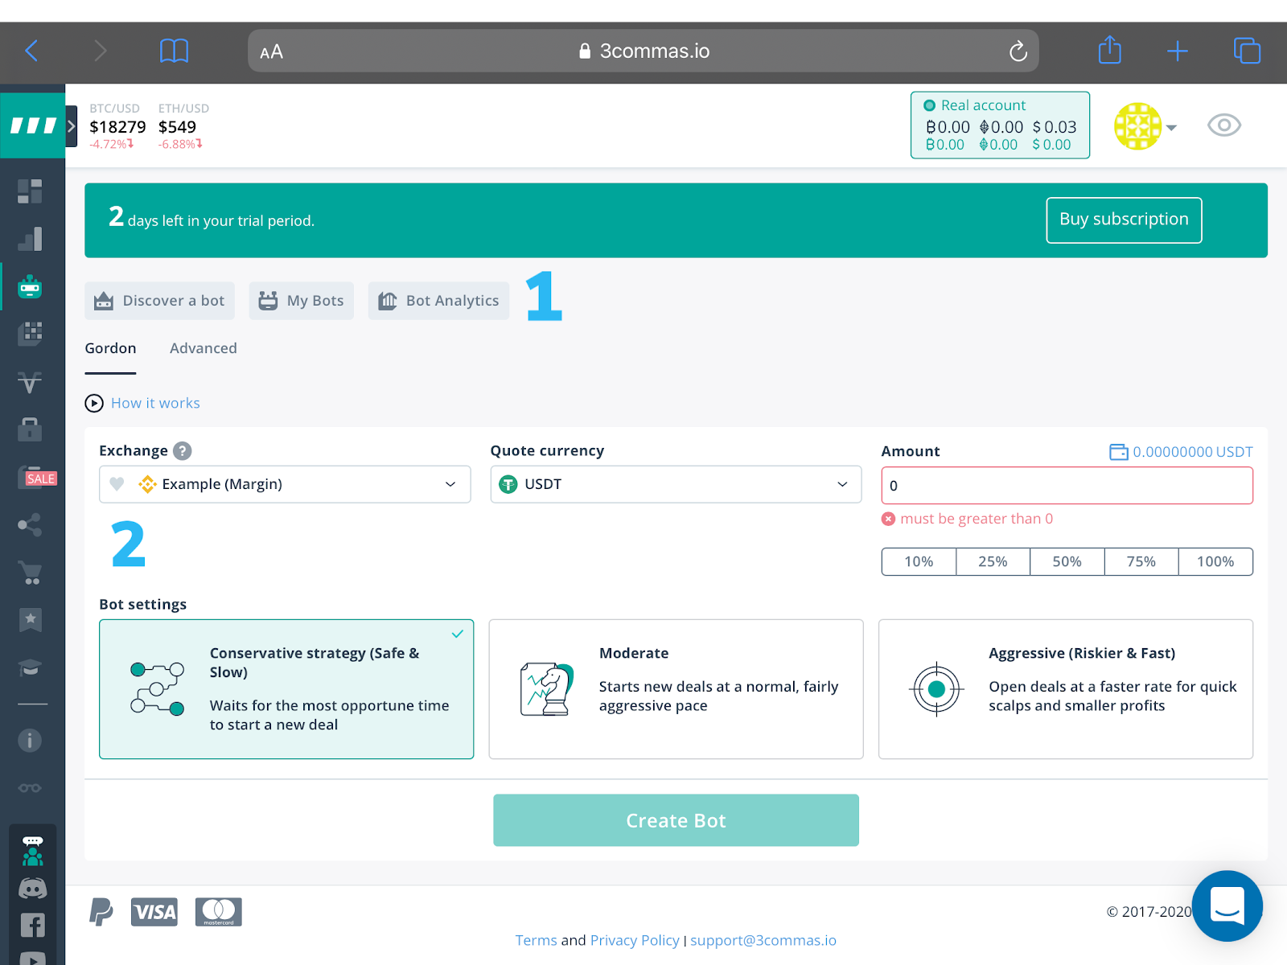Open the Real account balance selector
The width and height of the screenshot is (1287, 965).
[x=1000, y=125]
